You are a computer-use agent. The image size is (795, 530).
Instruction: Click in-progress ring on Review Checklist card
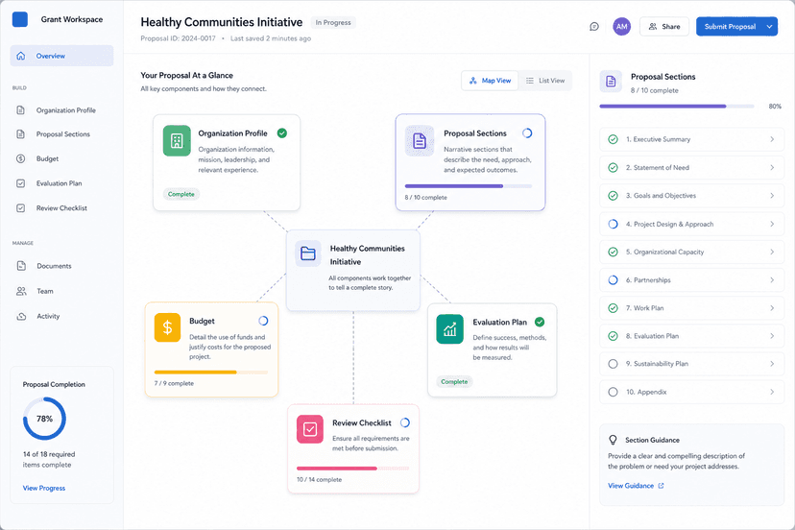pyautogui.click(x=405, y=422)
